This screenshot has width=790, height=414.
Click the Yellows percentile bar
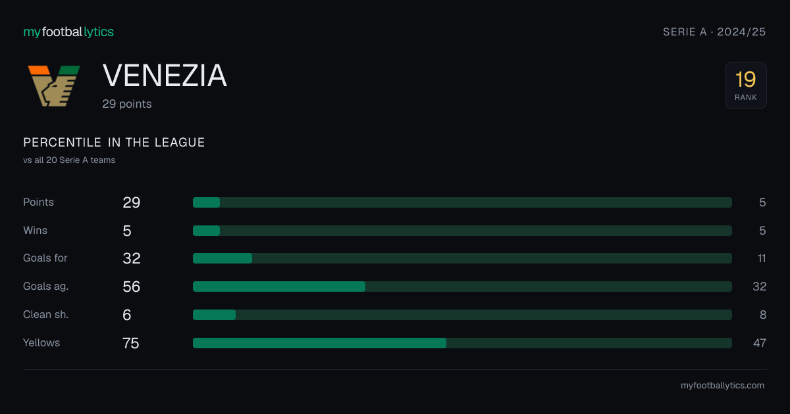point(462,343)
